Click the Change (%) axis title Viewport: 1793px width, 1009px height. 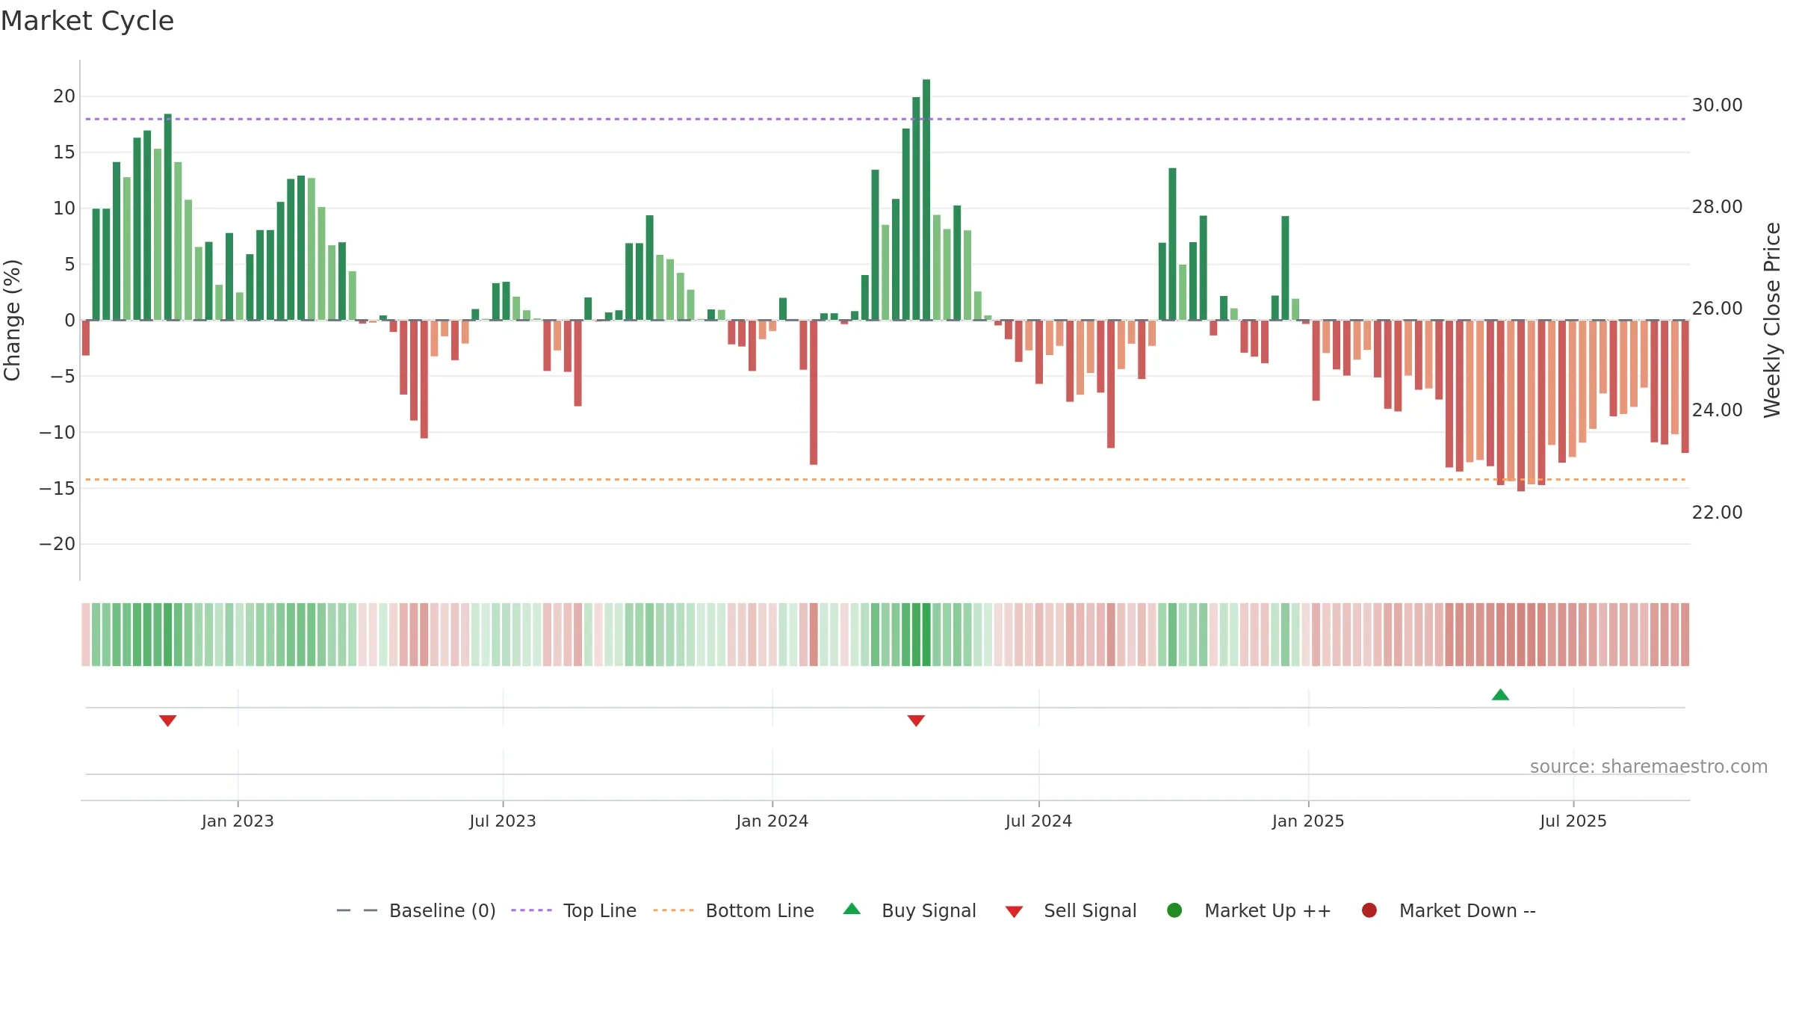click(12, 320)
